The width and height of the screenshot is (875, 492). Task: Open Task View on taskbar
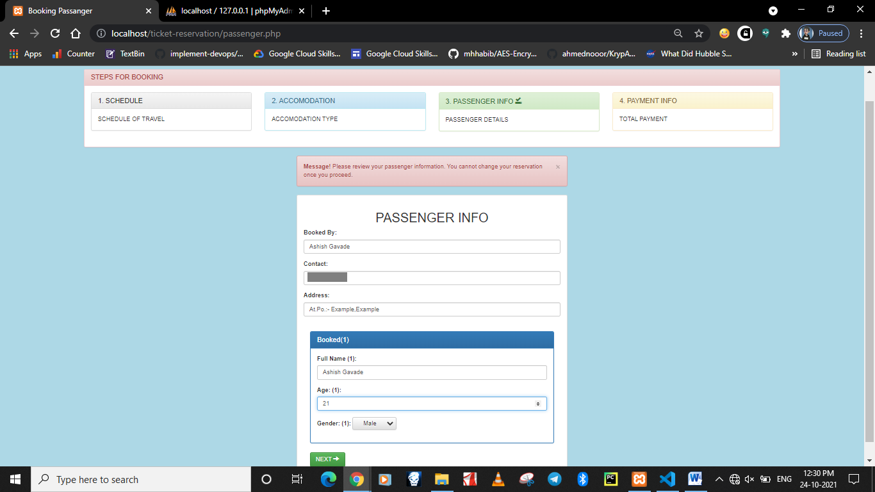click(x=297, y=479)
